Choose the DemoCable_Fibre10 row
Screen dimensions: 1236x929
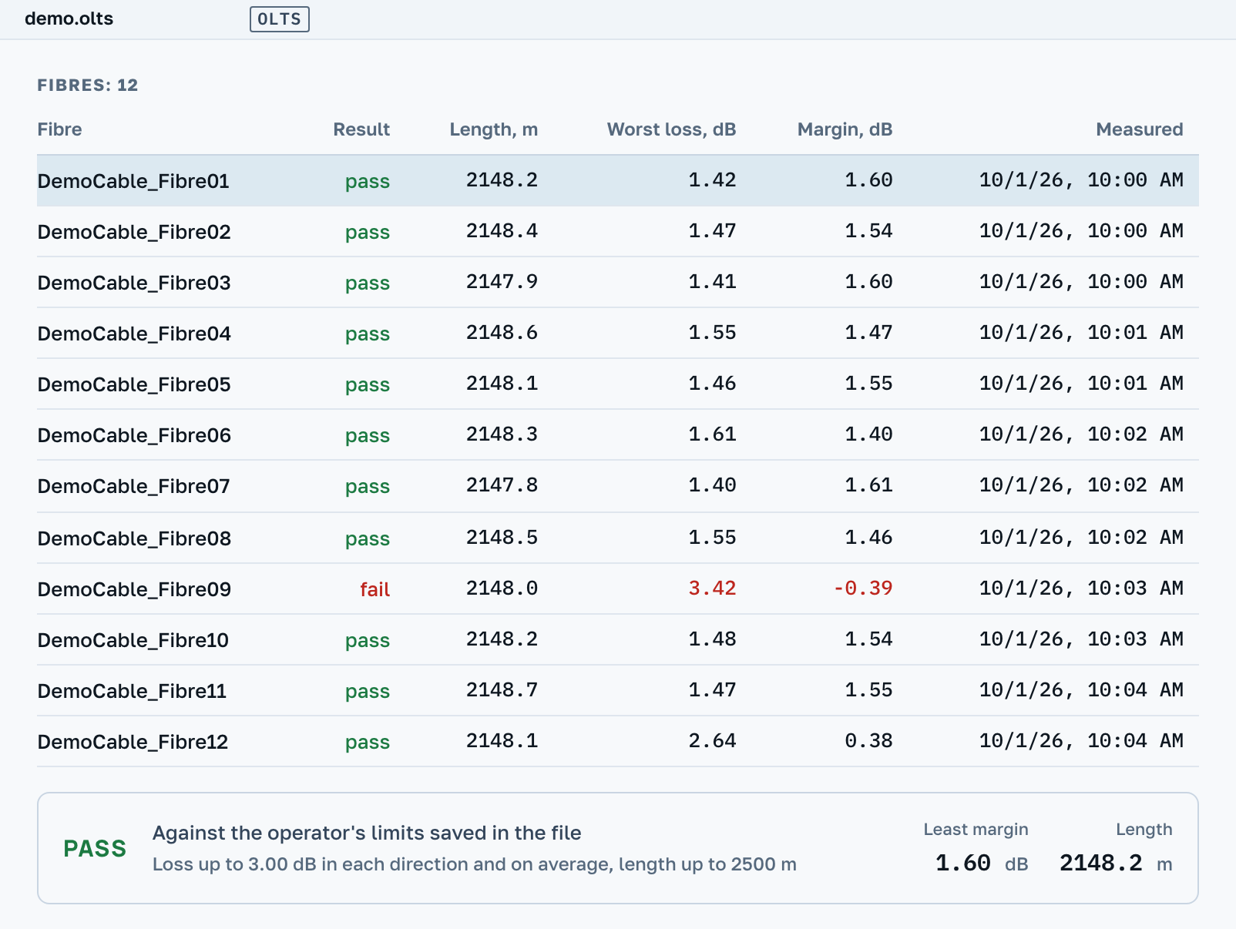(617, 639)
